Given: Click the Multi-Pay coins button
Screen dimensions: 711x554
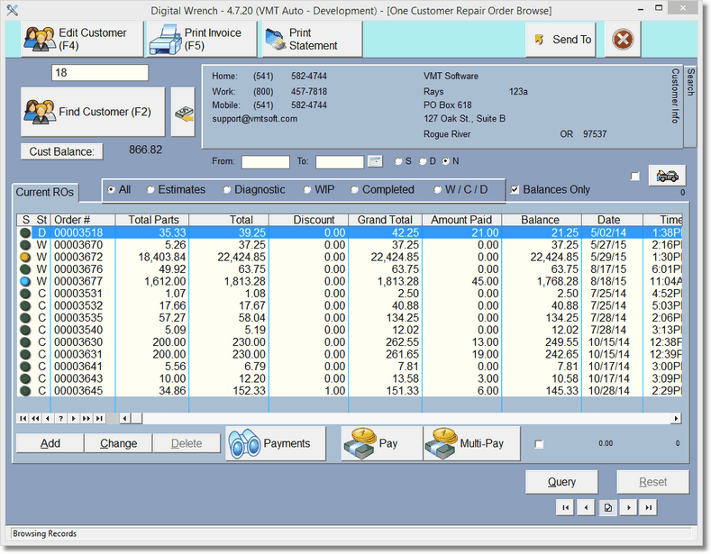Looking at the screenshot, I should point(471,443).
